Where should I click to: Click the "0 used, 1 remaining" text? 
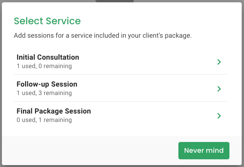pyautogui.click(x=44, y=120)
